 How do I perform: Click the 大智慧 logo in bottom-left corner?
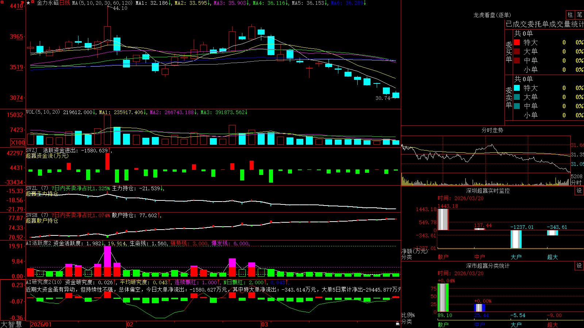coord(11,324)
